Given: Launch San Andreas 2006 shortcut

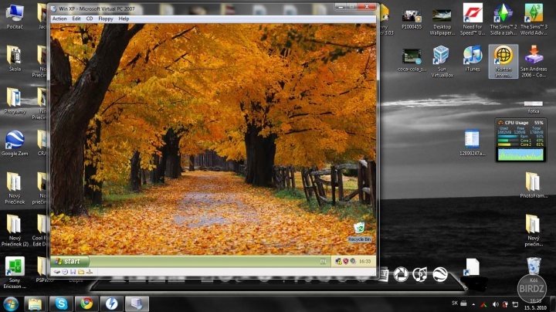Looking at the screenshot, I should click(534, 61).
